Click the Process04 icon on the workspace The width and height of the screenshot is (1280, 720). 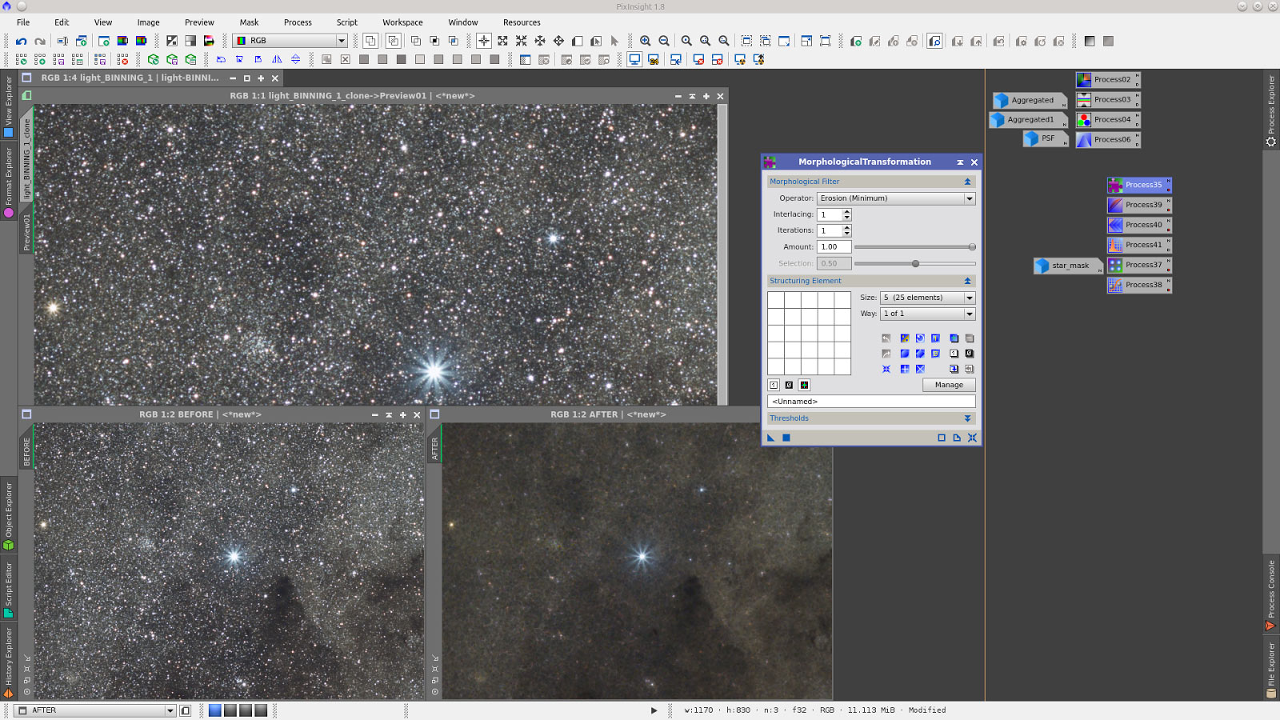1108,119
